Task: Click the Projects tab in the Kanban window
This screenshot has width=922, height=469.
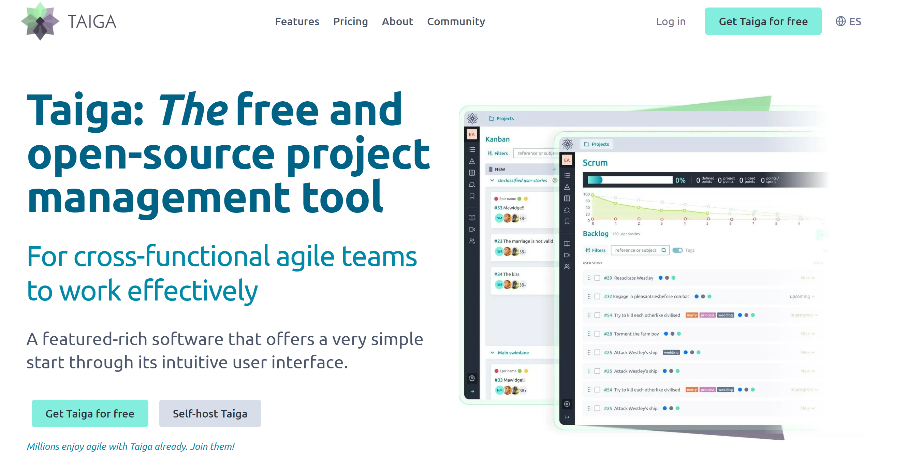Action: [x=501, y=118]
